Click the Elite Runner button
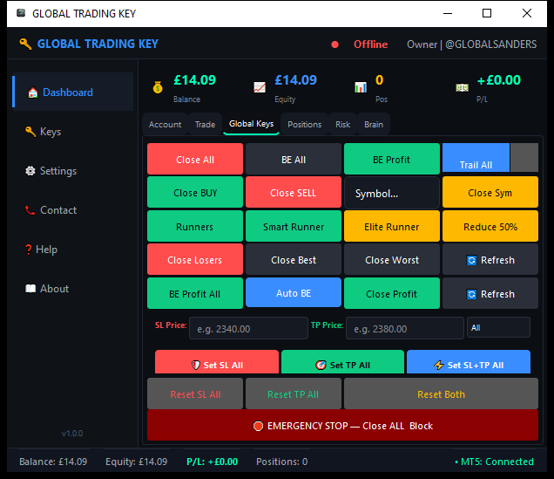554x479 pixels. pos(391,226)
